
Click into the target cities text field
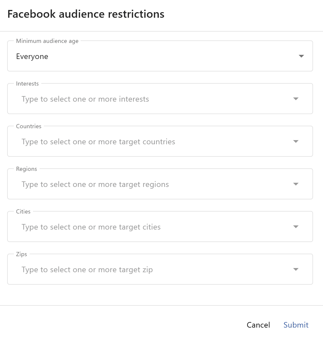point(91,227)
